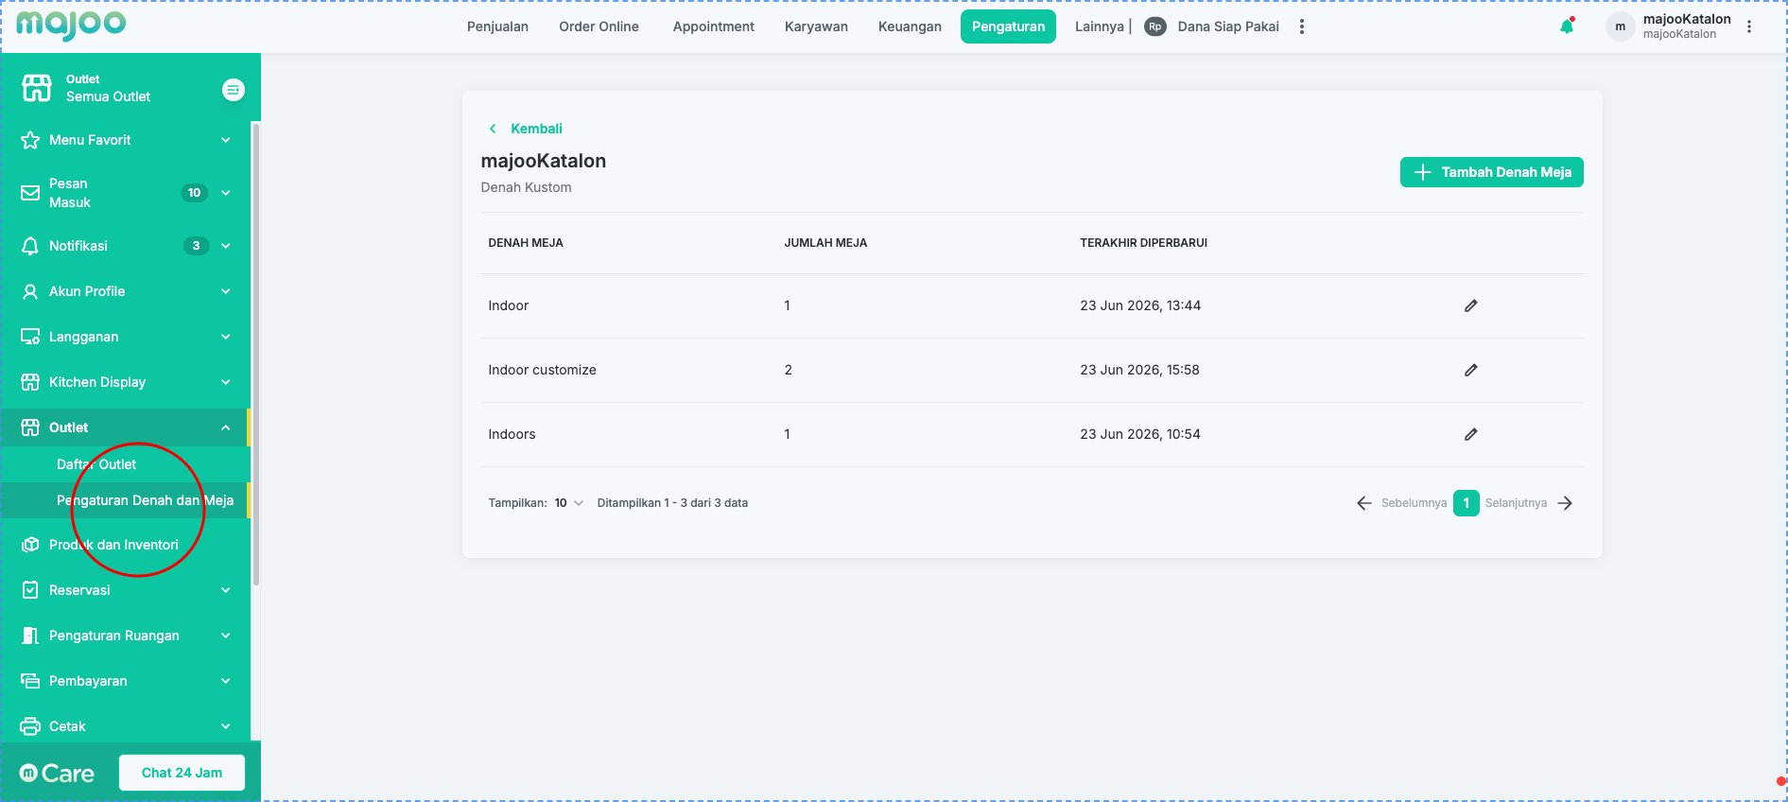Click the Indoor customize row name
The image size is (1788, 802).
tap(542, 370)
